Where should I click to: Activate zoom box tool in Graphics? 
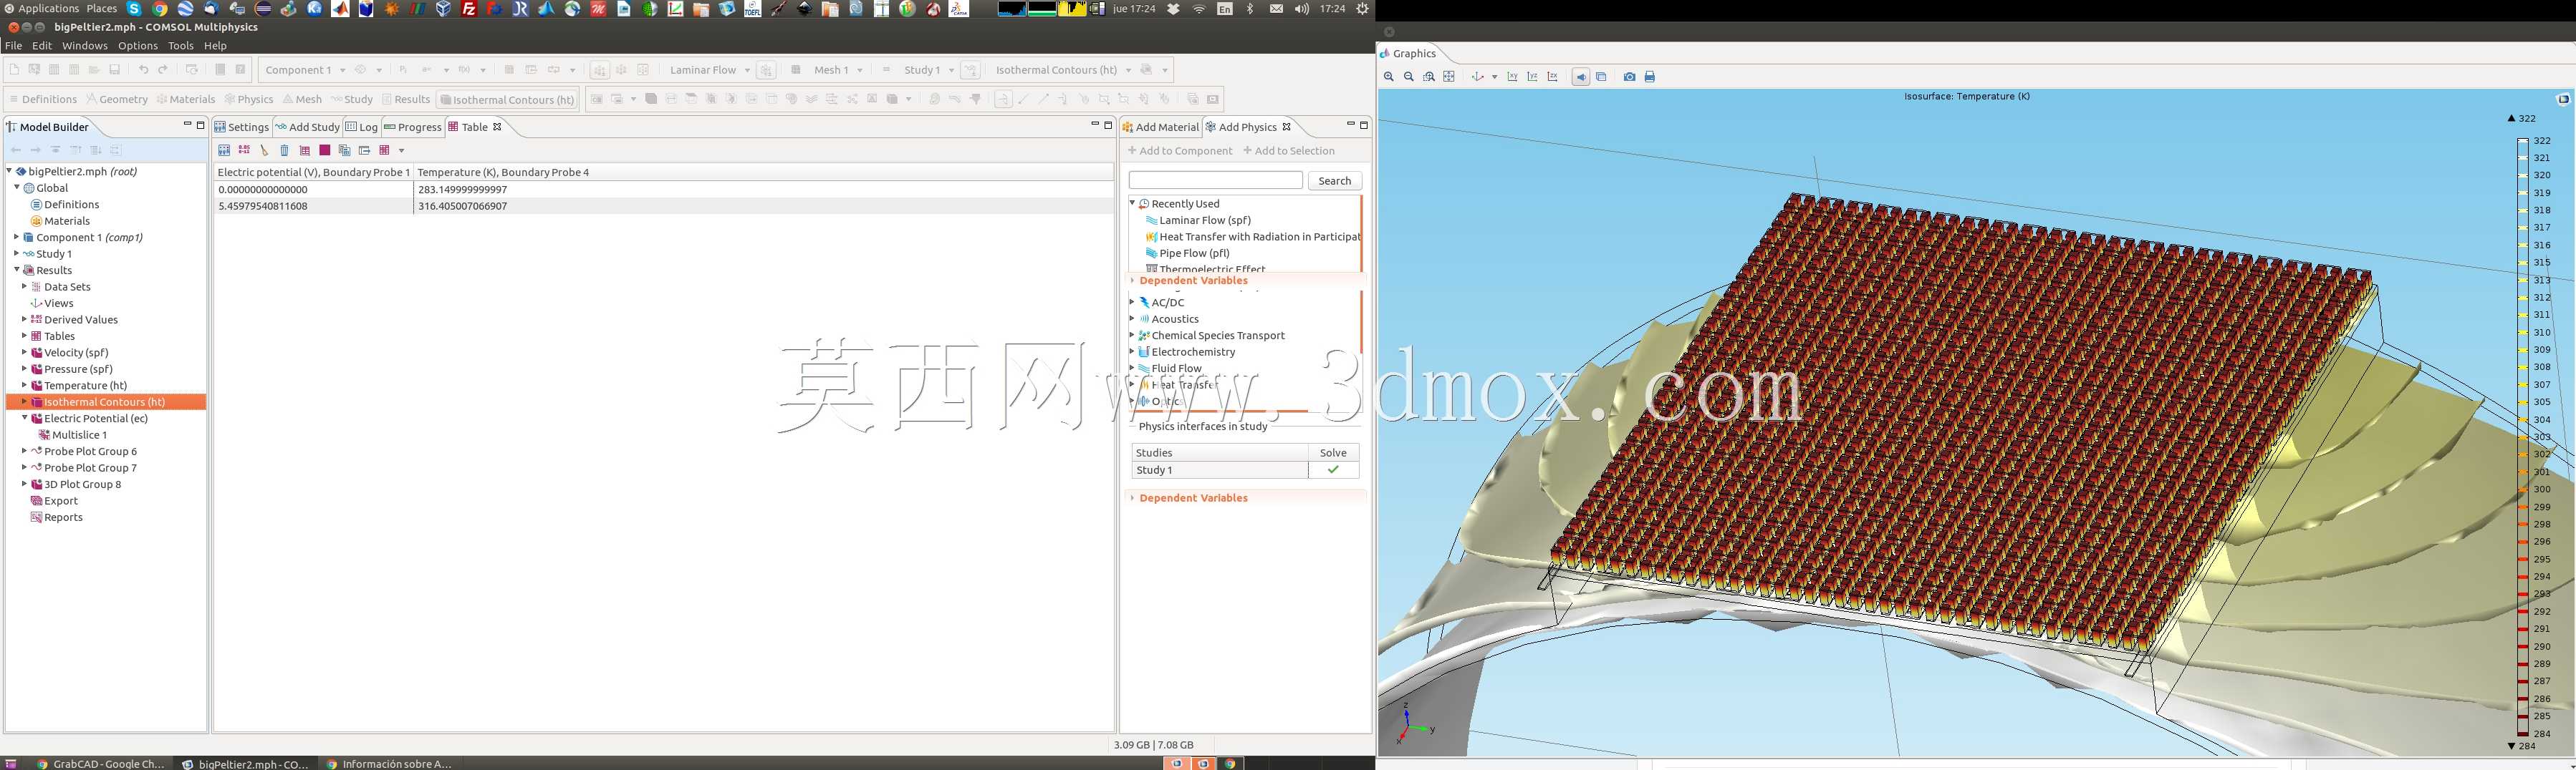click(1429, 77)
